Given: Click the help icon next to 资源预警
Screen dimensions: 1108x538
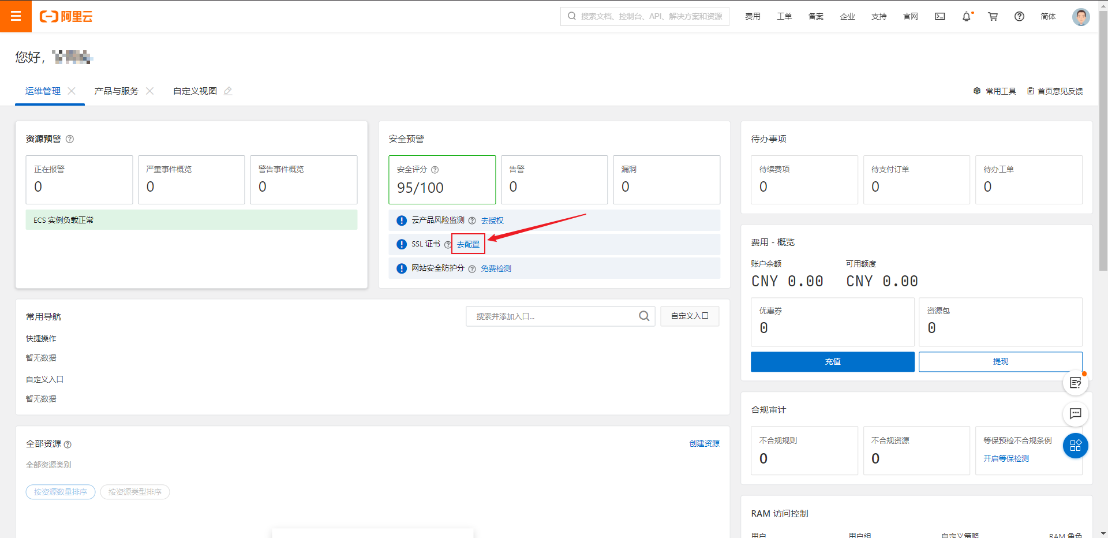Looking at the screenshot, I should (70, 139).
